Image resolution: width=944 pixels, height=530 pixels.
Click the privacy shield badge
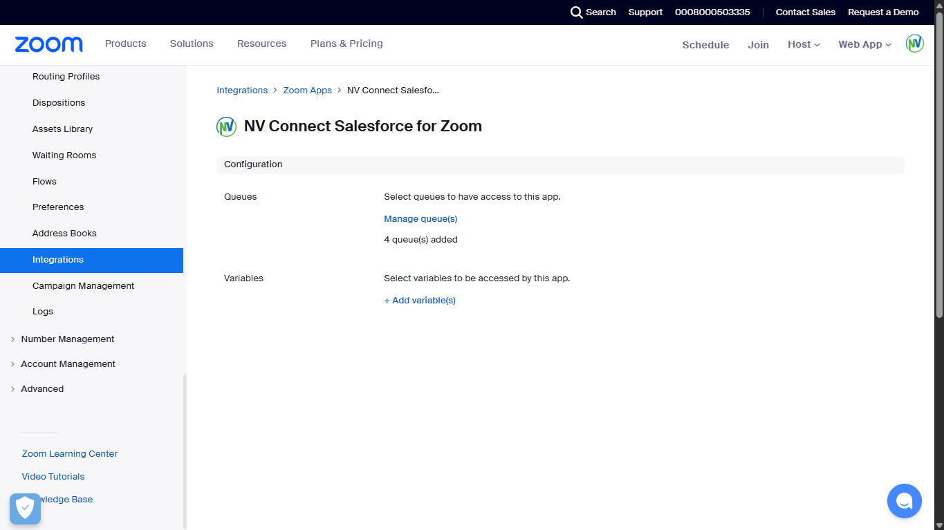25,509
